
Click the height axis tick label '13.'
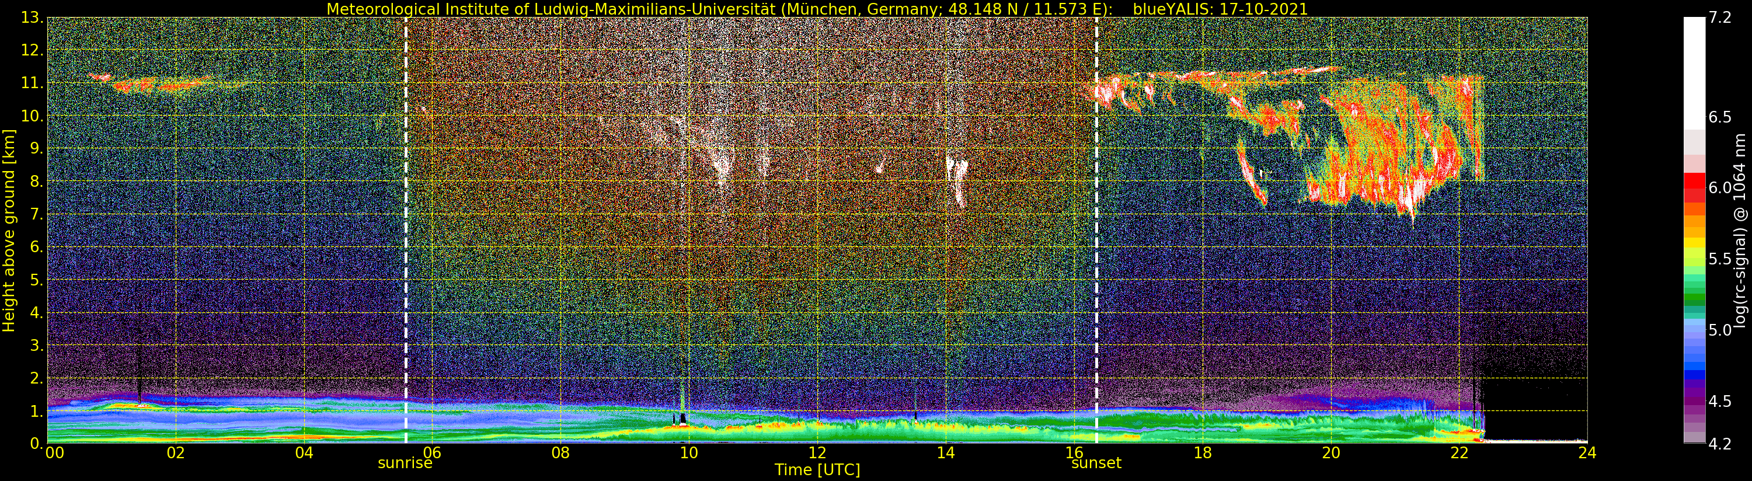click(x=32, y=17)
